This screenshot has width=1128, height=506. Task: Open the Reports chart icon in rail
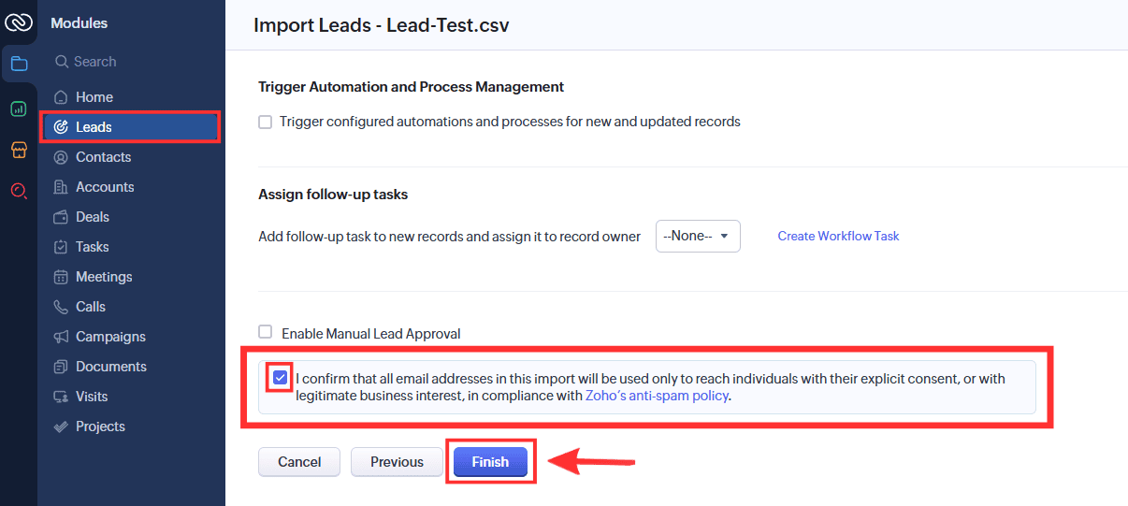pos(19,108)
